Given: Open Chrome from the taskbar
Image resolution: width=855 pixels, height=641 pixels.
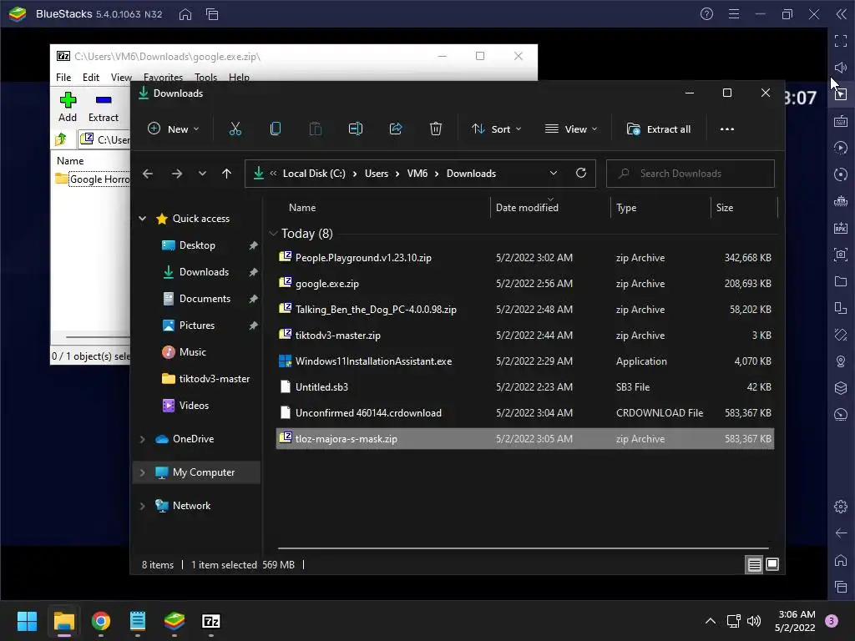Looking at the screenshot, I should (x=101, y=621).
